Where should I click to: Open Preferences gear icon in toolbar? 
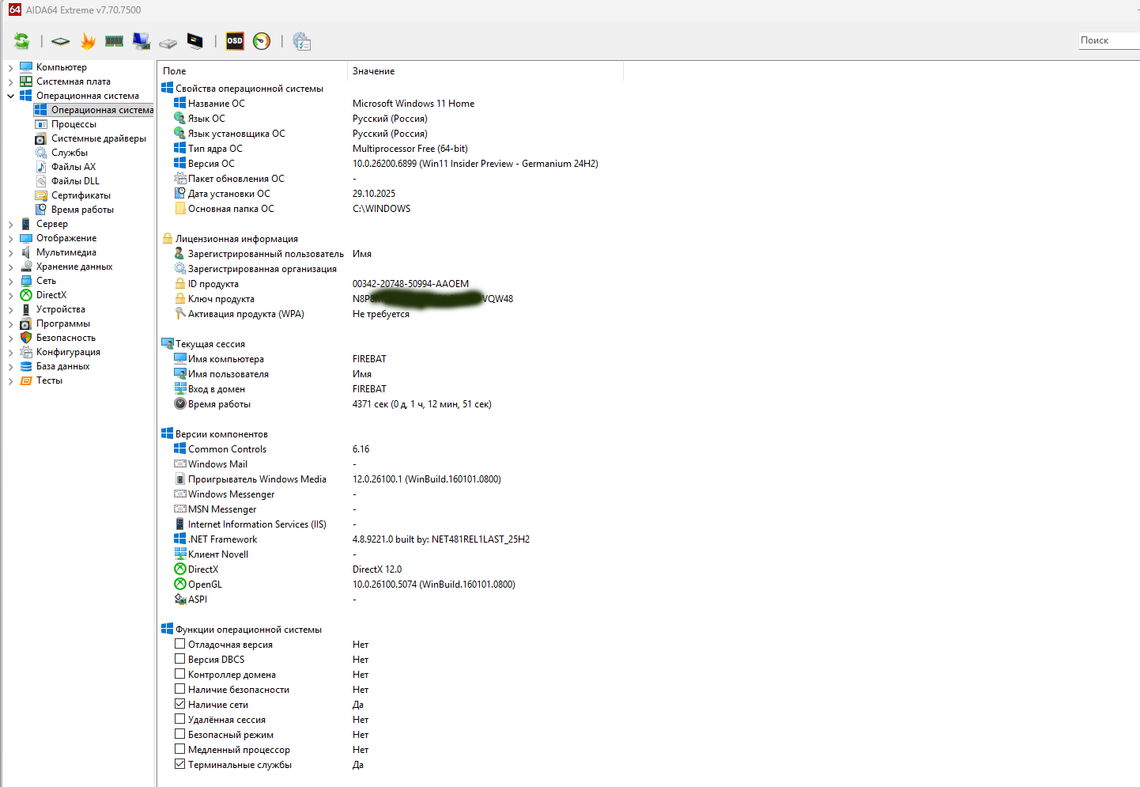coord(301,41)
